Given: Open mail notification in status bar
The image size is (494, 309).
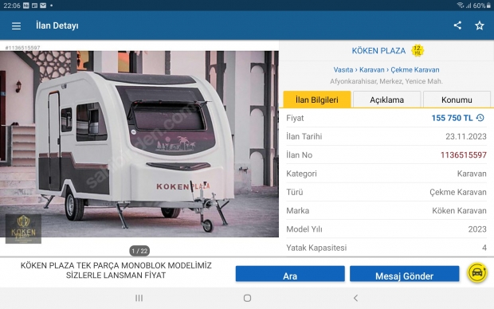Looking at the screenshot, I should point(43,6).
